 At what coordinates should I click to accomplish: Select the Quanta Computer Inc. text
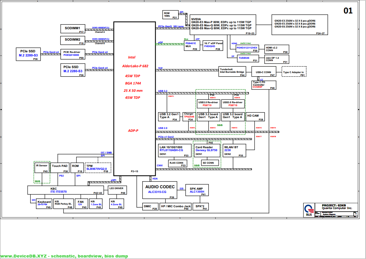point(337,208)
